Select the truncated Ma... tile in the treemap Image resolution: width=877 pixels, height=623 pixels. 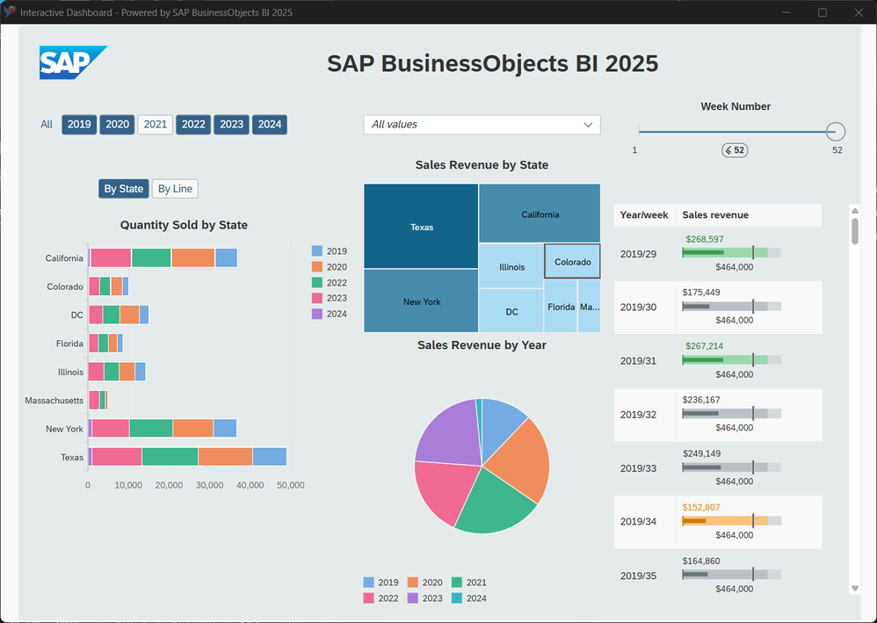589,307
